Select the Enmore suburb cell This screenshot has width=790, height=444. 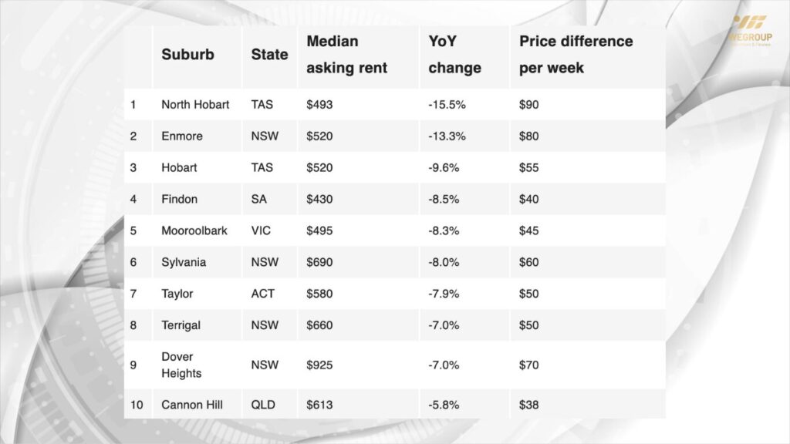(x=182, y=136)
